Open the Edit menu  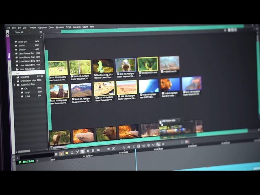click(x=14, y=28)
